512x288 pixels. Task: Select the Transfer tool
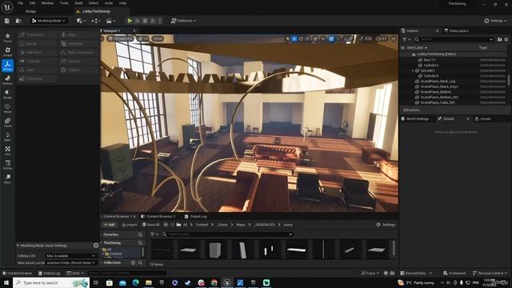pos(38,61)
